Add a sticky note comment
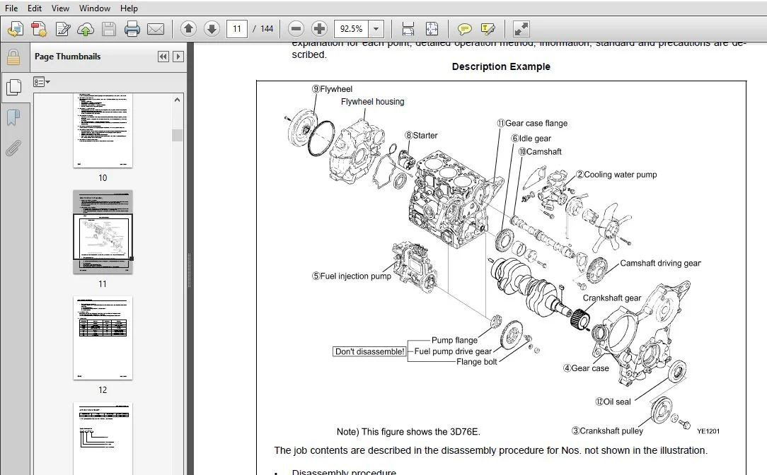This screenshot has height=475, width=767. (x=464, y=29)
